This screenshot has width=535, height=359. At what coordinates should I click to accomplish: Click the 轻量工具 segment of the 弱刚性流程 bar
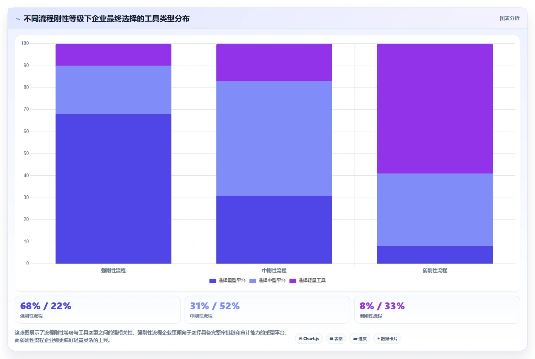pyautogui.click(x=435, y=109)
